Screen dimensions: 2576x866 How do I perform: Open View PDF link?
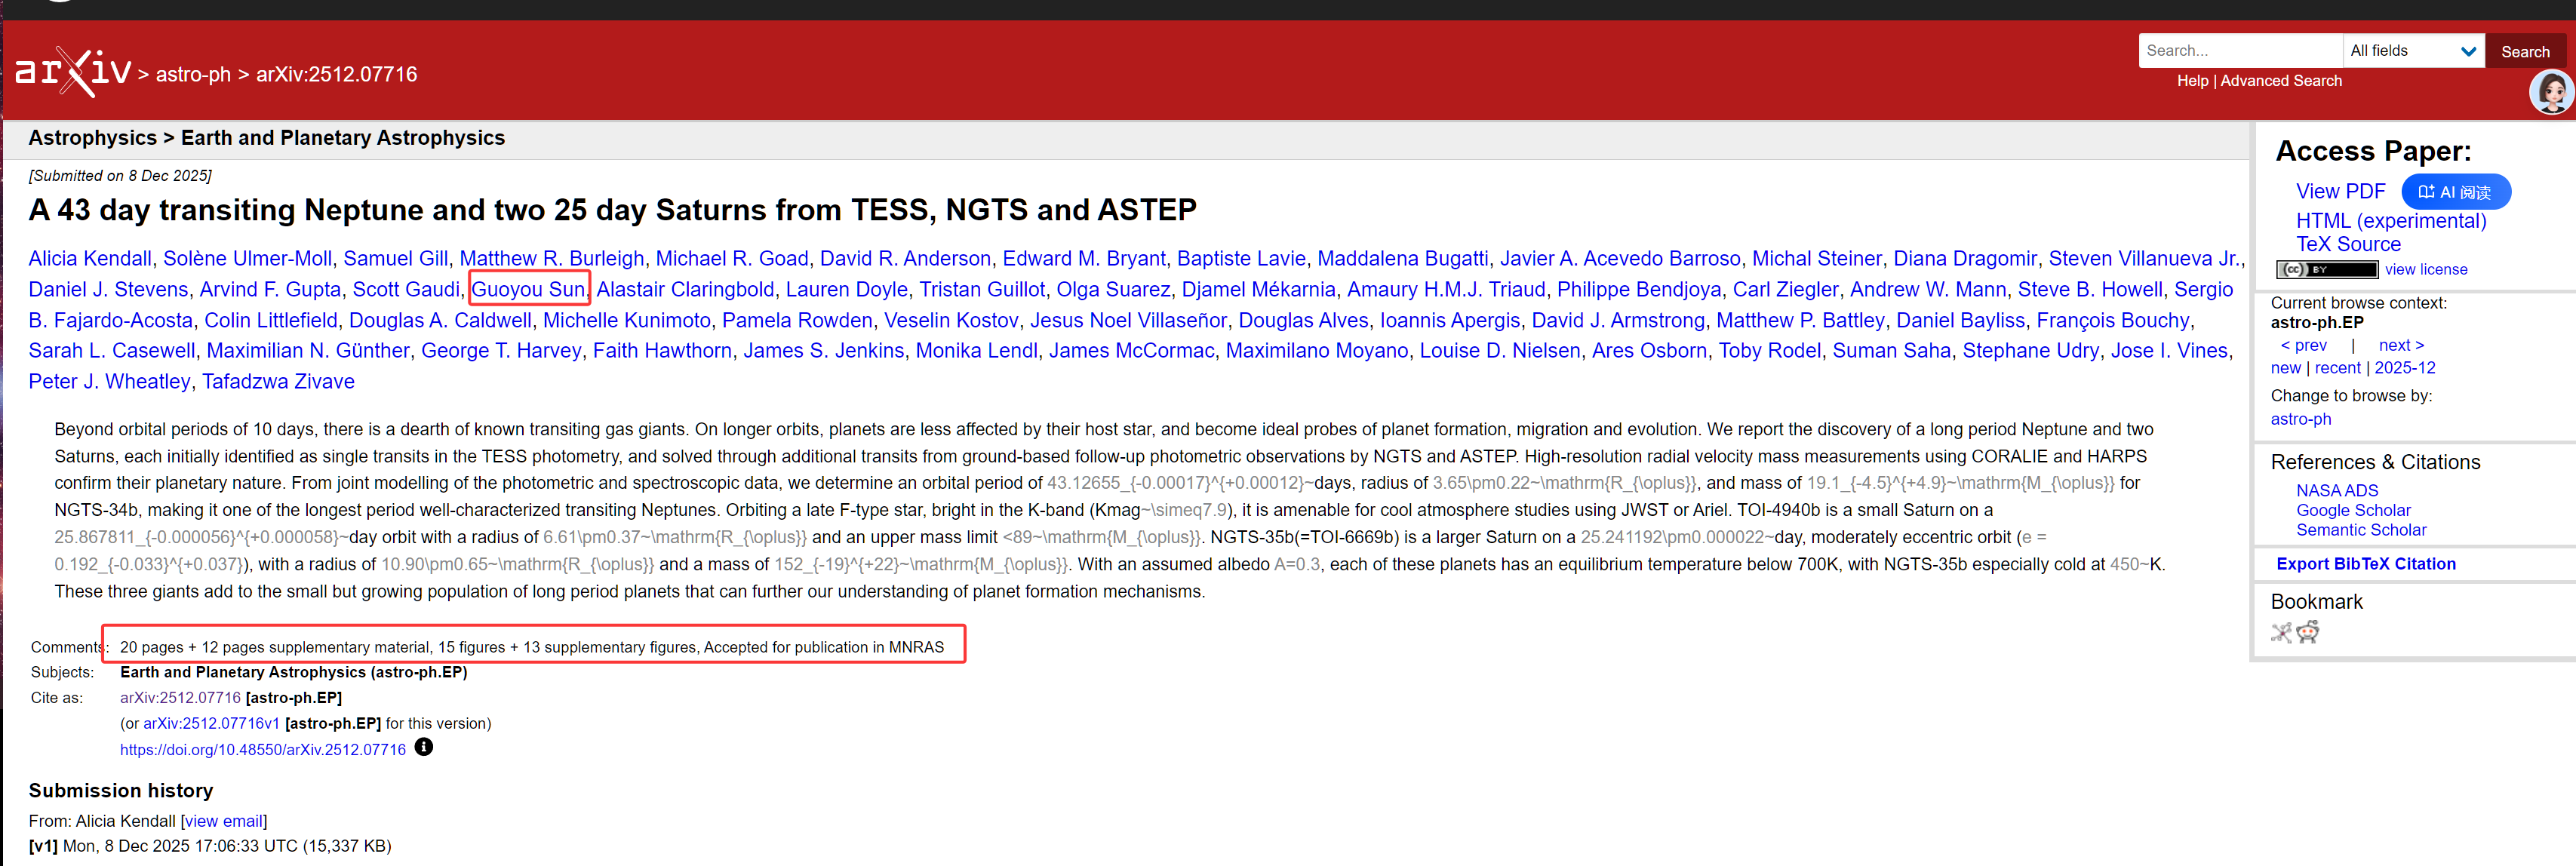2340,191
